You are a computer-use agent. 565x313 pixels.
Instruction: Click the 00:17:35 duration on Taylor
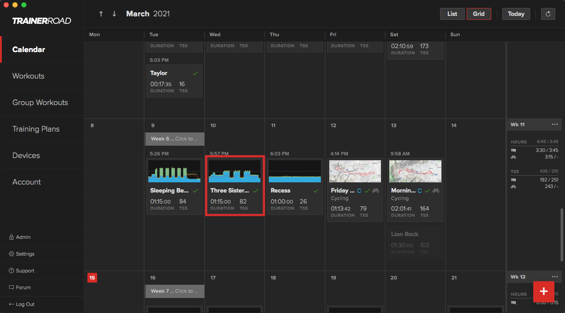[x=161, y=84]
